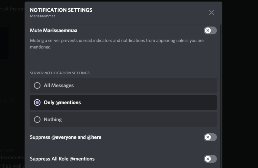Screen dimensions: 258x168
Task: Click the Nothing option label text
Action: click(53, 120)
